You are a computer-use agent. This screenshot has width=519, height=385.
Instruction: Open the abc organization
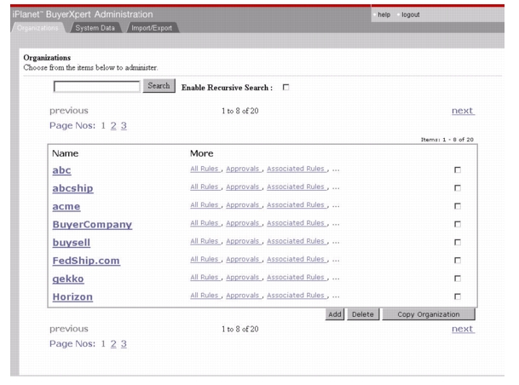tap(61, 170)
